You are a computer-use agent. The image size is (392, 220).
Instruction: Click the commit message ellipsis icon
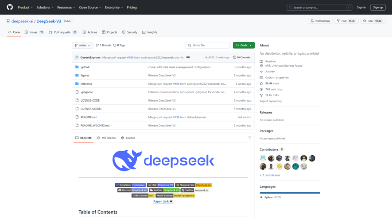[x=188, y=57]
